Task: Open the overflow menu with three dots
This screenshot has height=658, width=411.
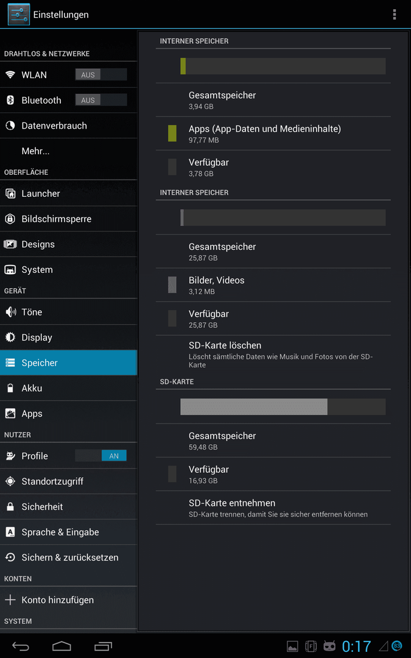Action: 394,15
